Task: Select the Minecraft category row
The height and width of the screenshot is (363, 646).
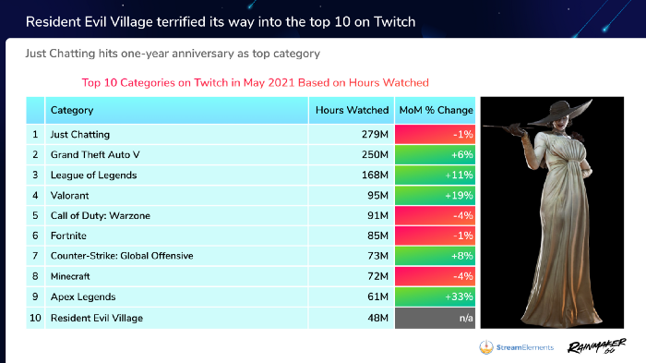Action: click(x=250, y=276)
